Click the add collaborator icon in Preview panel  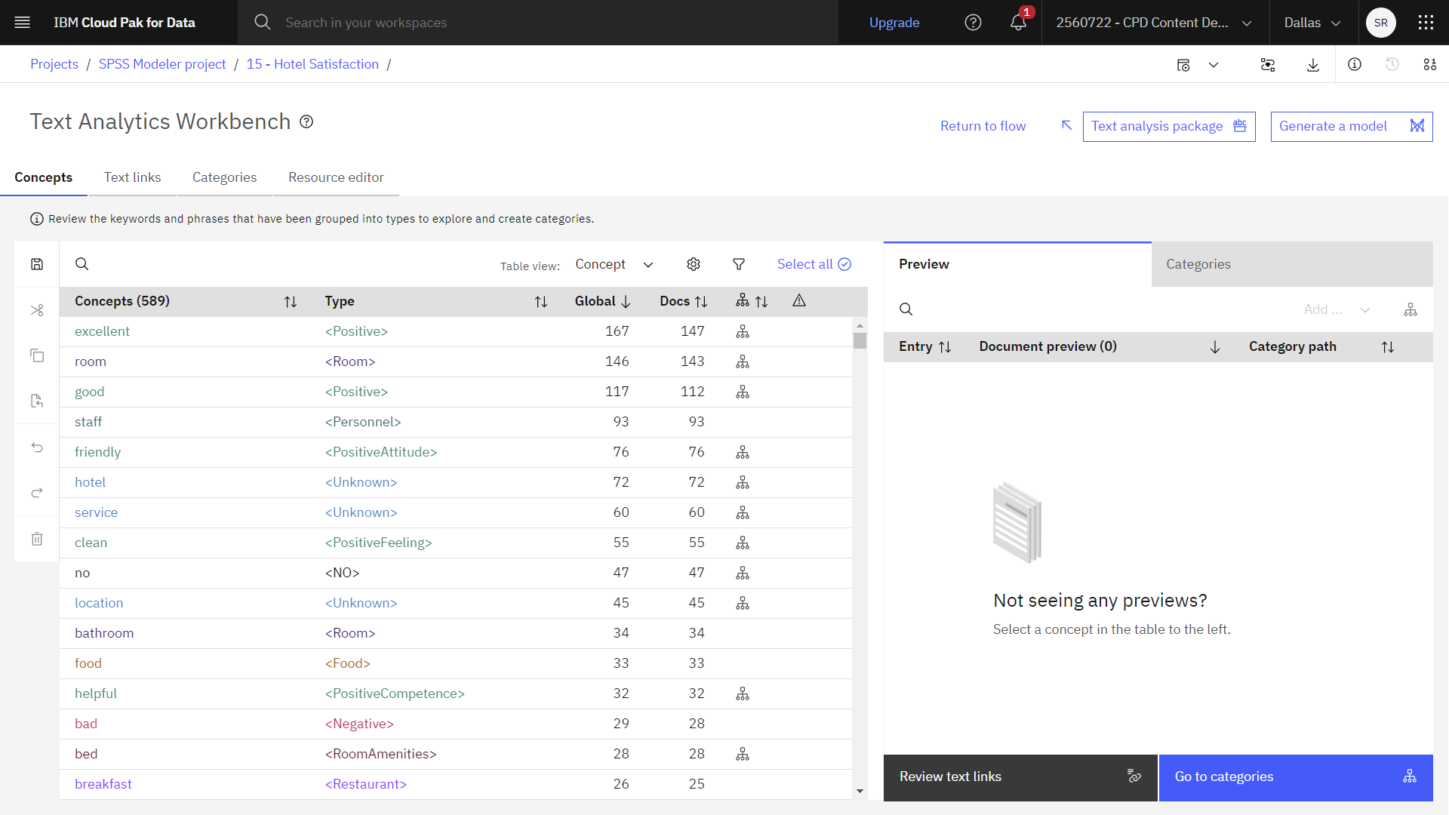[1411, 309]
